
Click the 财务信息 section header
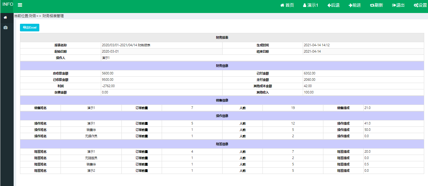tap(222, 66)
